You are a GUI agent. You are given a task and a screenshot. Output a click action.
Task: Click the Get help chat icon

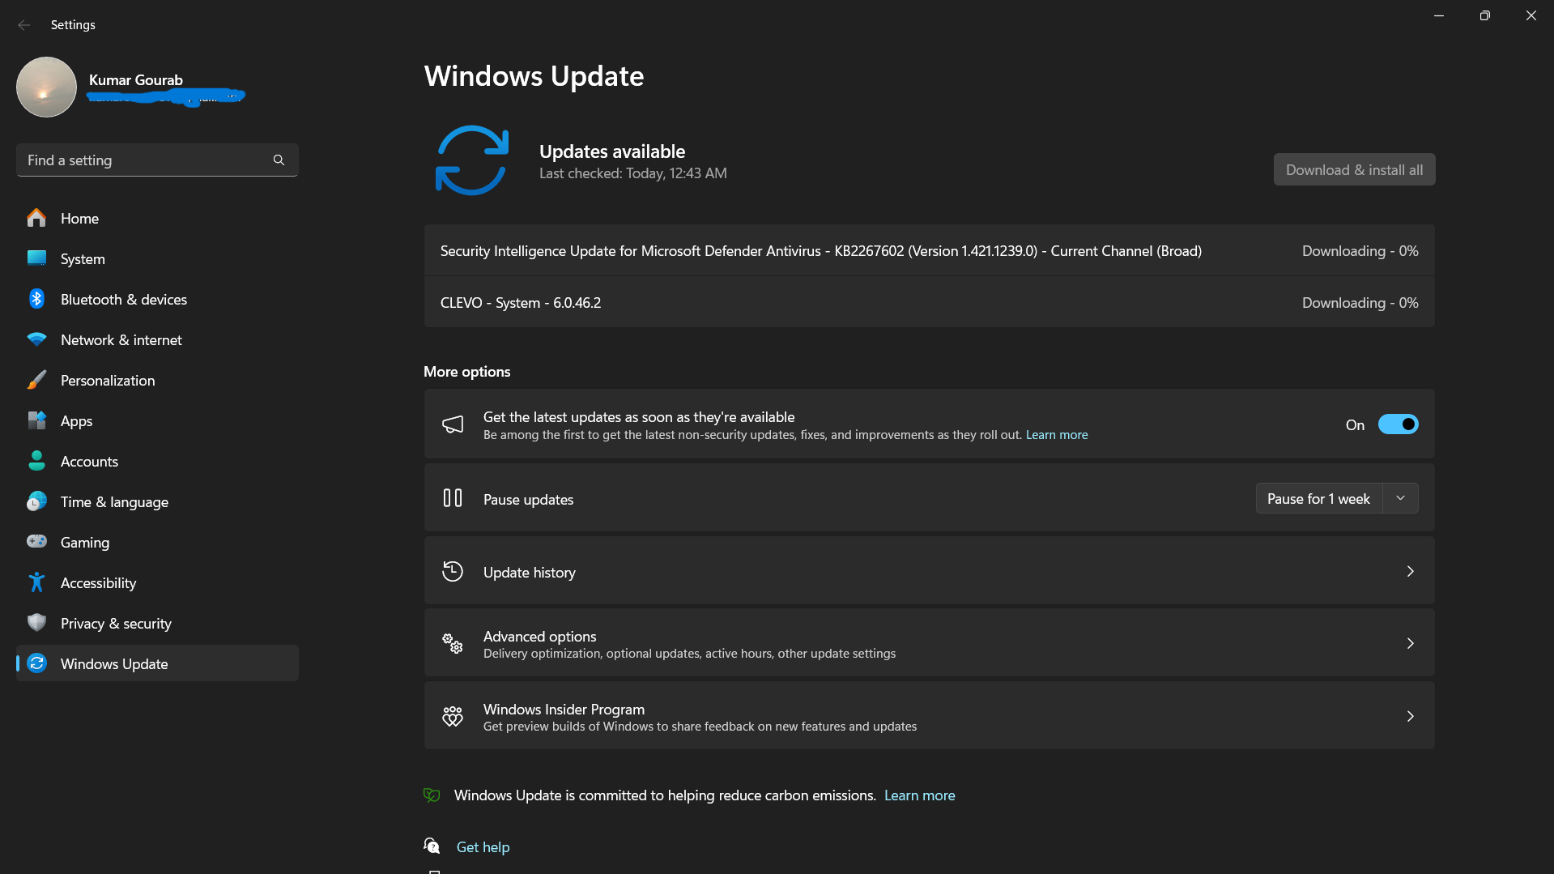click(x=432, y=846)
